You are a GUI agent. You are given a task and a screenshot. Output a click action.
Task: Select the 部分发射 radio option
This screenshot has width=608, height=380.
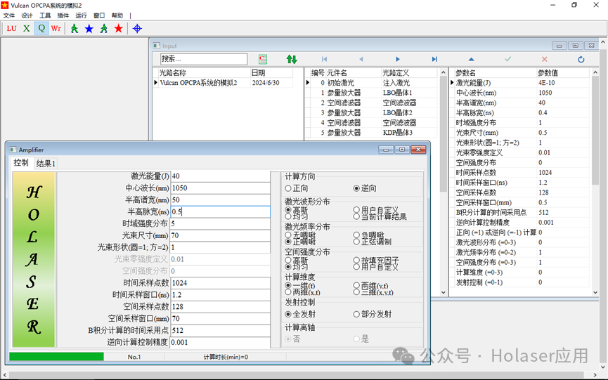coord(373,314)
